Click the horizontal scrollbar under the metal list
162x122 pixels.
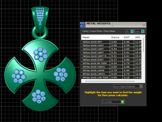click(x=110, y=81)
